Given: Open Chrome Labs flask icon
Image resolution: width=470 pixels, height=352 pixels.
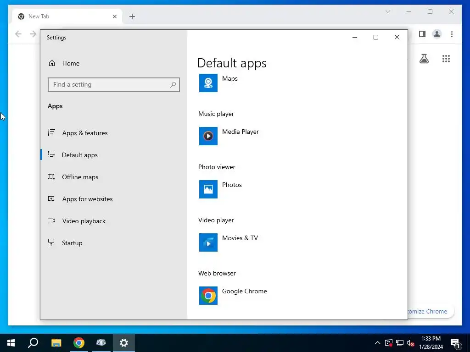Looking at the screenshot, I should pos(424,59).
